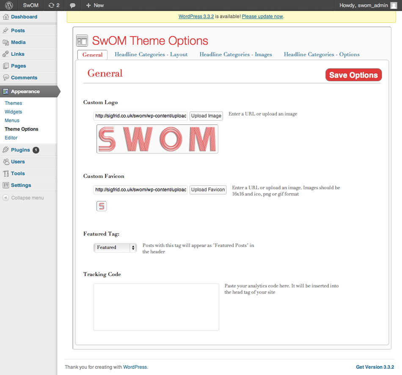The image size is (402, 375).
Task: Click the Media icon in sidebar
Action: 6,42
